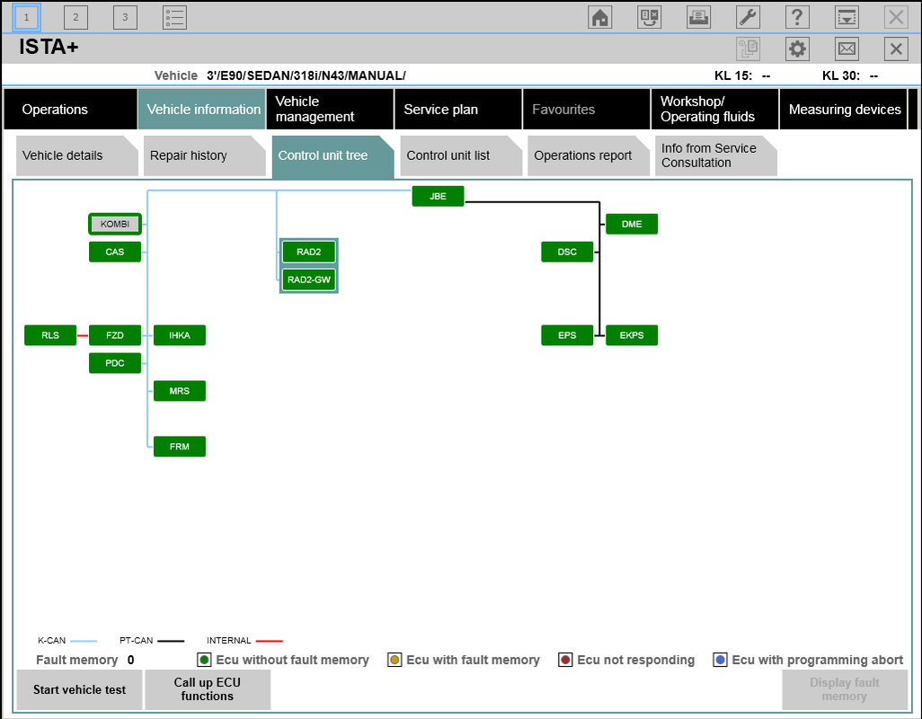
Task: Click the green Ecu without fault memory swatch
Action: coord(204,660)
